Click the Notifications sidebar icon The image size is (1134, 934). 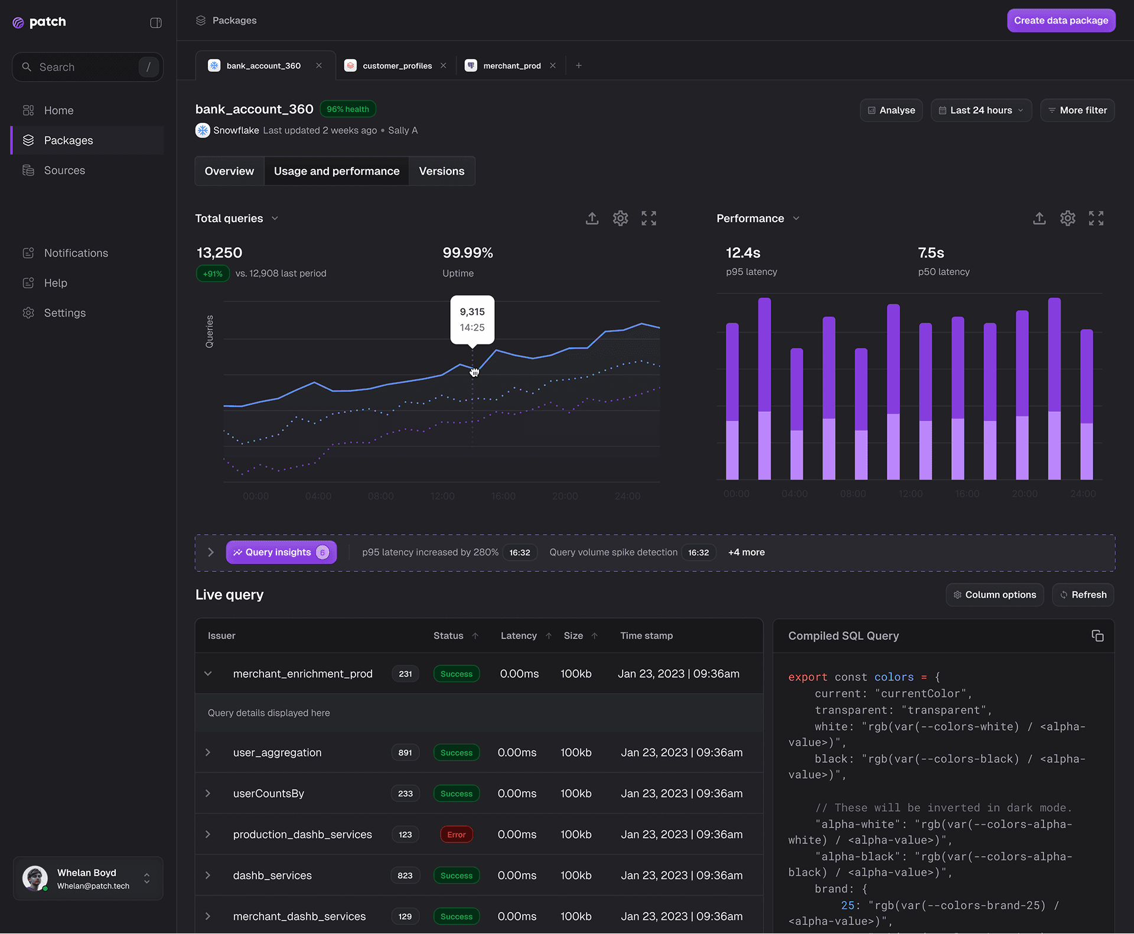coord(28,253)
